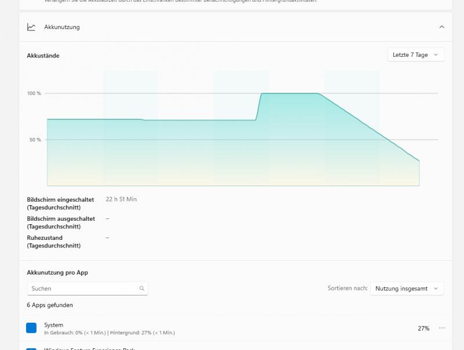Image resolution: width=464 pixels, height=350 pixels.
Task: Open the three-dot menu for System
Action: point(441,329)
